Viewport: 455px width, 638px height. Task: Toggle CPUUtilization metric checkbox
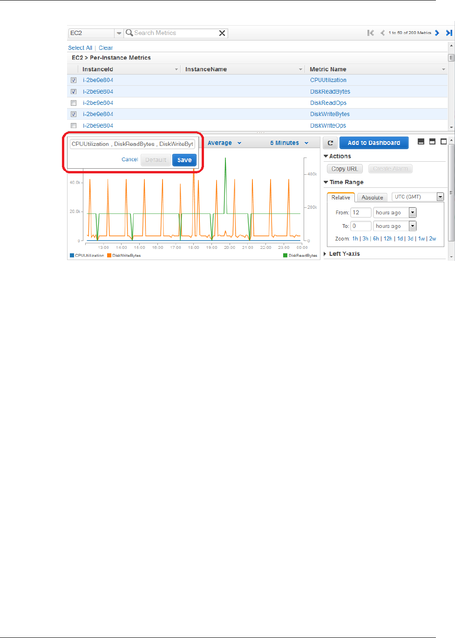(x=74, y=80)
